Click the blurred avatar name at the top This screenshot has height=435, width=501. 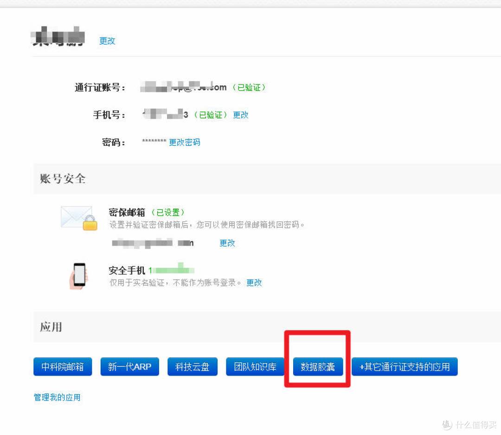click(58, 37)
